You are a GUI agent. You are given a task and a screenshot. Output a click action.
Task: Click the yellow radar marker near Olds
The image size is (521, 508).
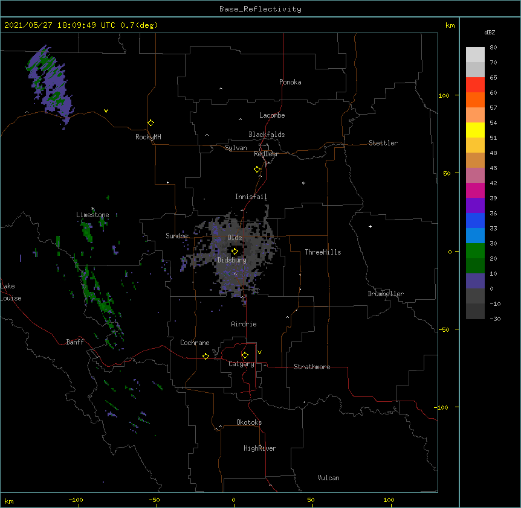(235, 252)
